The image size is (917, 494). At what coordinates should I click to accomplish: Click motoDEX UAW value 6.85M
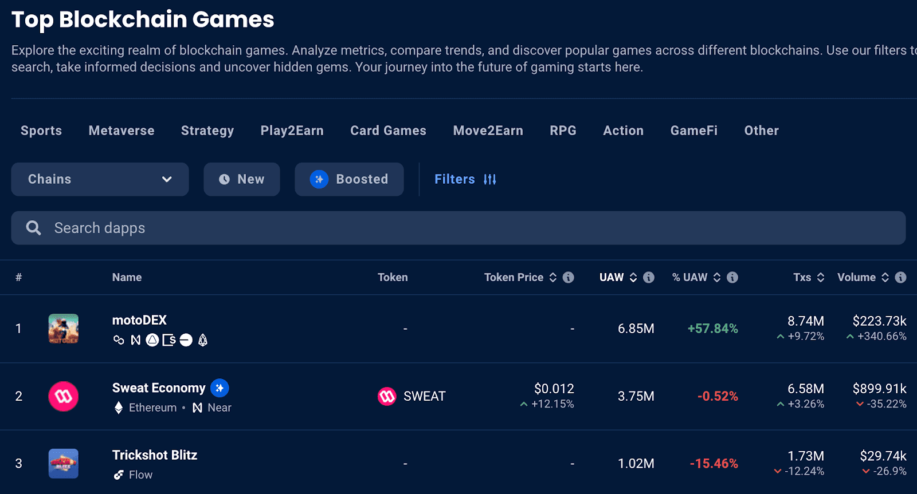pyautogui.click(x=636, y=329)
